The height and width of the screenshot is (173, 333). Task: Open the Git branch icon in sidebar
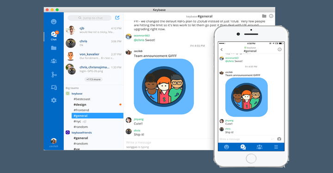coord(54,75)
